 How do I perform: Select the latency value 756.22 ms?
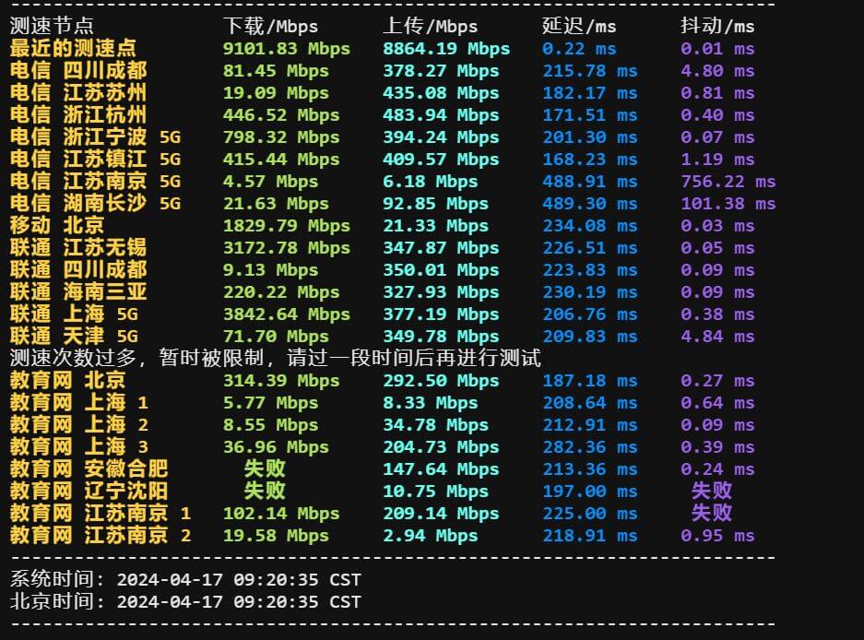[x=728, y=181]
